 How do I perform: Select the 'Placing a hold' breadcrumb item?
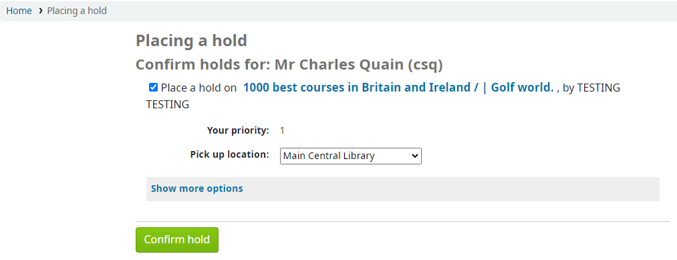click(77, 11)
